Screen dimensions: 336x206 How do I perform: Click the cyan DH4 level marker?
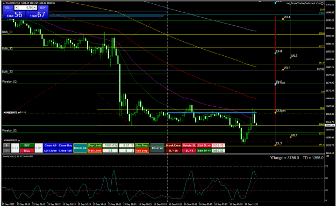275,53
